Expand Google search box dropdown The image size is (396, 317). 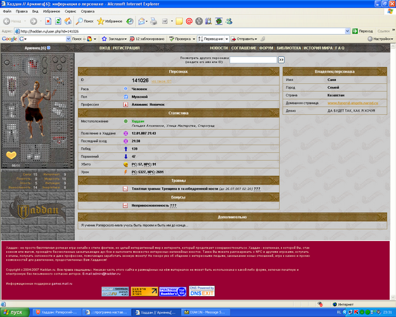coord(68,39)
